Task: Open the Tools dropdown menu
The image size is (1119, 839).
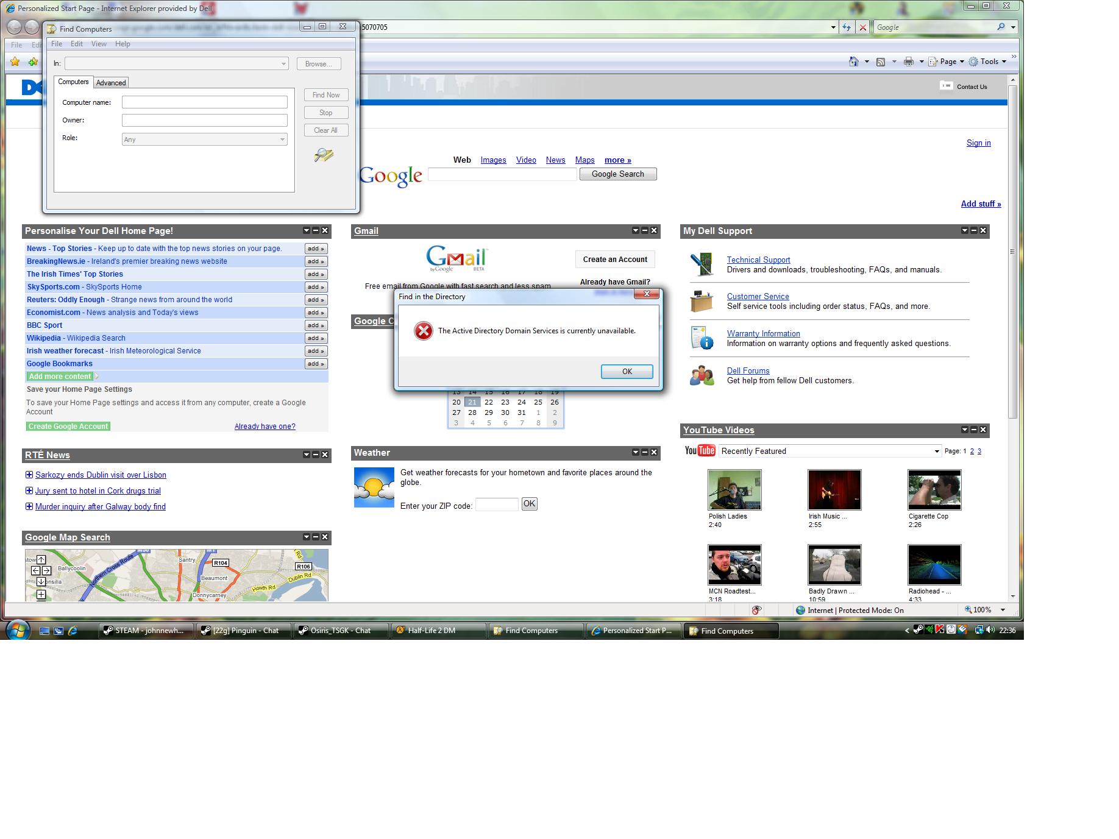Action: [987, 62]
